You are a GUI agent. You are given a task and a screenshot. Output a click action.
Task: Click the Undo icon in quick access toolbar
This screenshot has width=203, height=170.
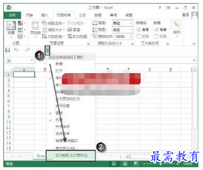(16, 50)
